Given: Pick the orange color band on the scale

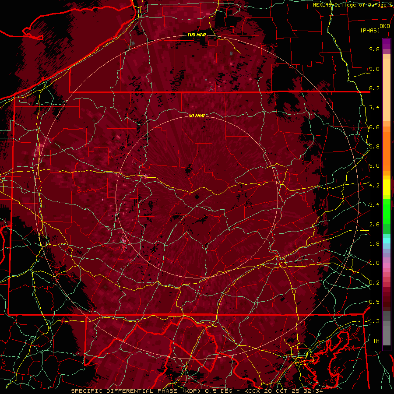Looking at the screenshot, I should [x=387, y=148].
